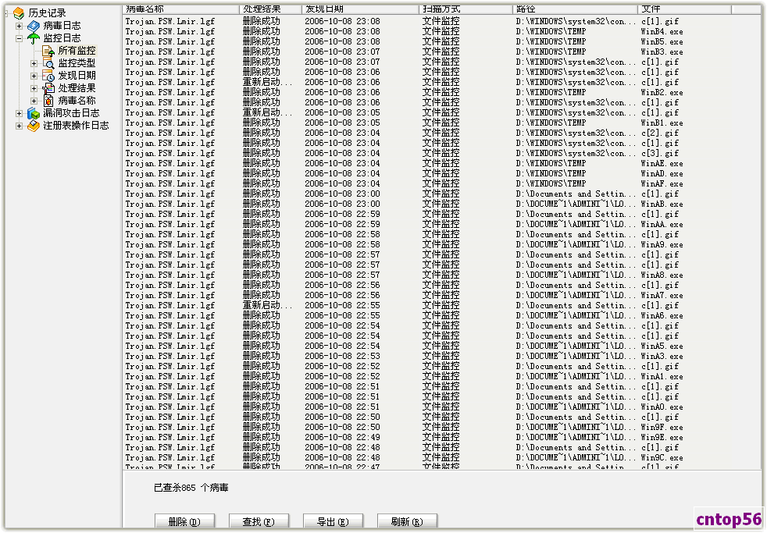Screen dimensions: 767x533
Task: Select the row with file Win9C.exe
Action: coord(442,458)
